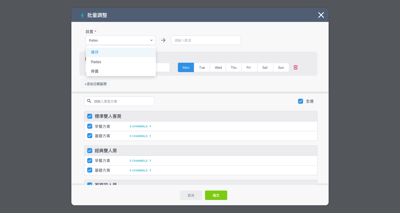Screen dimensions: 400x213
Task: Select 庫存 from the dropdown list
Action: 121,52
